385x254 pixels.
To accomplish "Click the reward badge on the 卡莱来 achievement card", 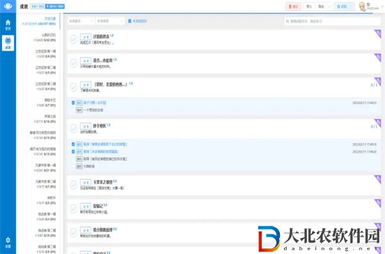I will (86, 183).
